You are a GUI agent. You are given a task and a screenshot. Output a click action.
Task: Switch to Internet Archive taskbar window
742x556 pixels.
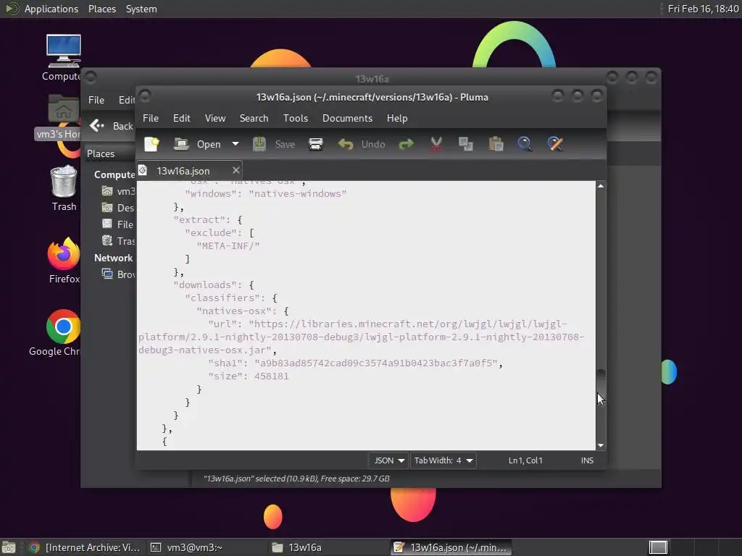click(84, 547)
